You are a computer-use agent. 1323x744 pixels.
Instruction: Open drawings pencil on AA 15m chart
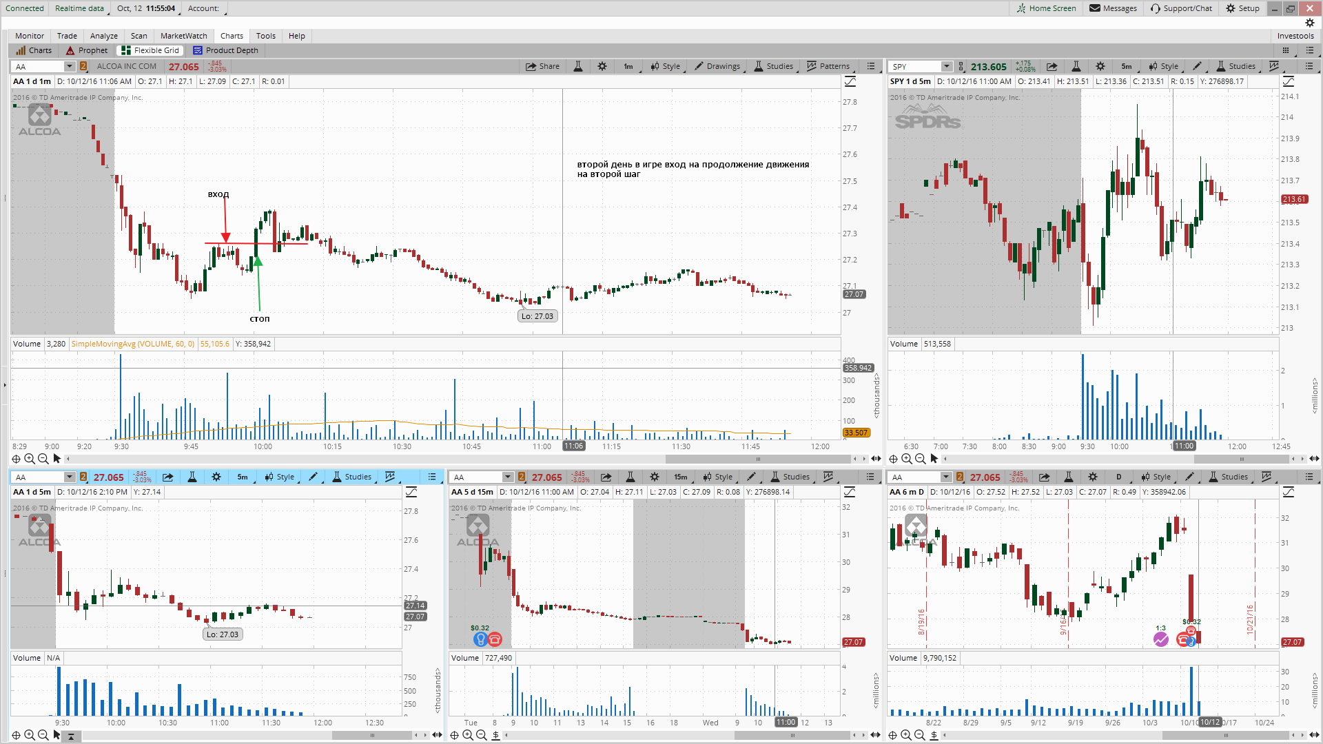752,477
